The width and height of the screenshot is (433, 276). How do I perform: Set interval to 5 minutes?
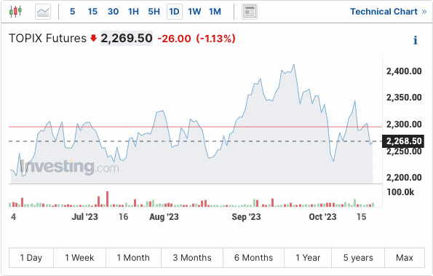click(72, 12)
